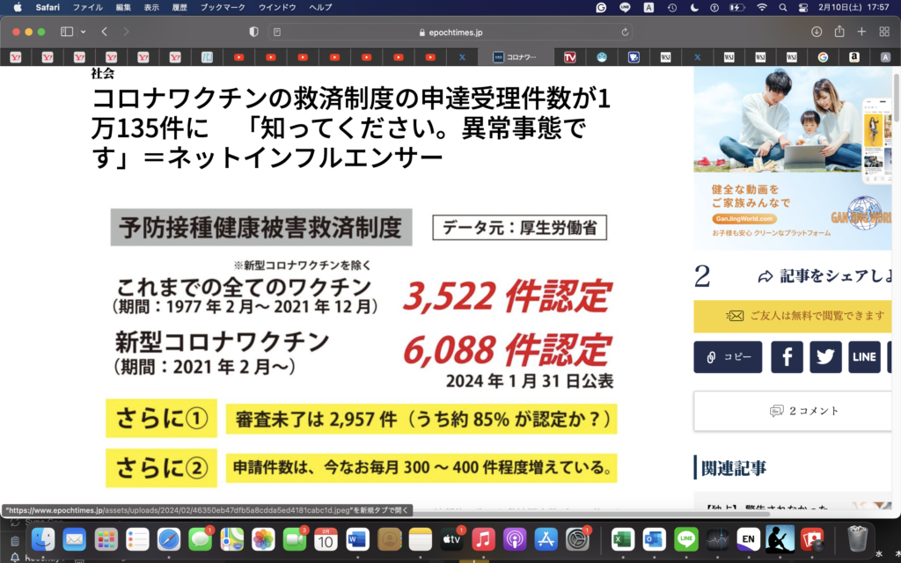Share the article on Twitter
This screenshot has height=563, width=901.
tap(825, 356)
